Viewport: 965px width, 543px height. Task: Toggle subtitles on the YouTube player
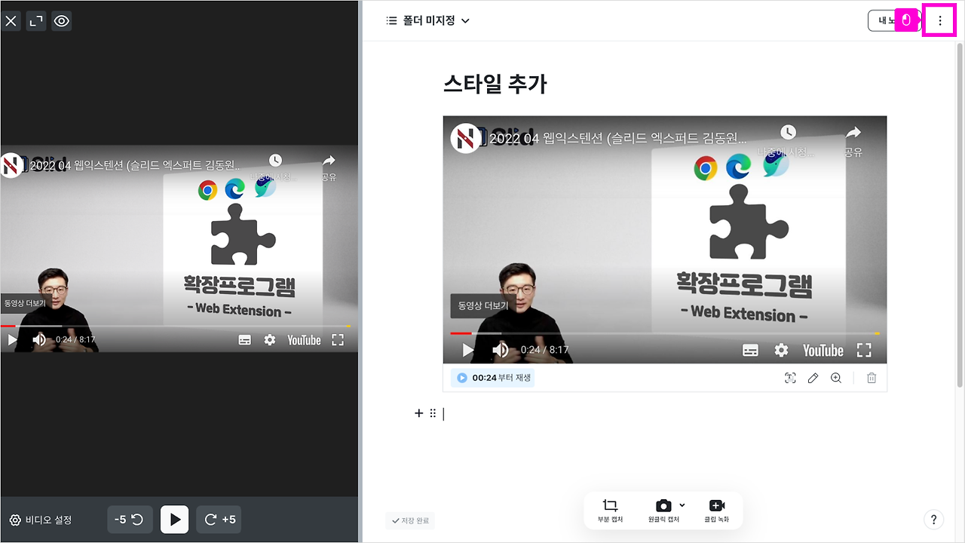(750, 350)
